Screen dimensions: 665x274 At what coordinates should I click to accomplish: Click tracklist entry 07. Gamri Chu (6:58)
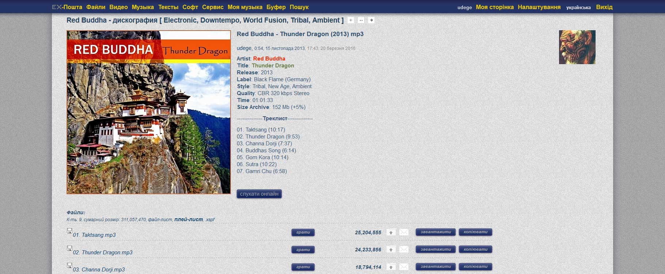(x=262, y=171)
